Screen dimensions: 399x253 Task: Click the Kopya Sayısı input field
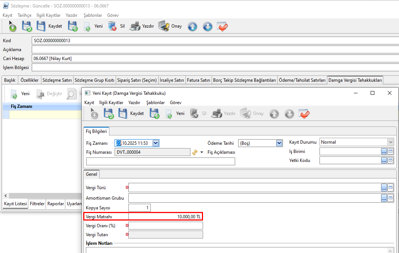(x=139, y=208)
